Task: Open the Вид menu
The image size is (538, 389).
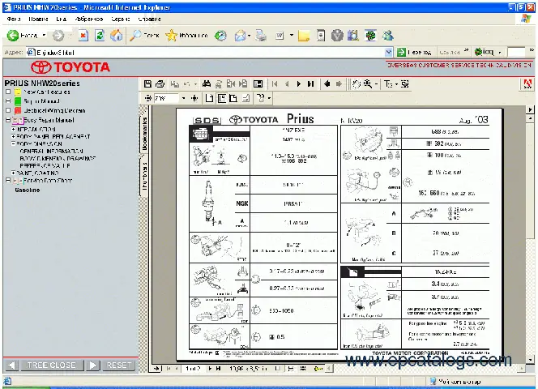Action: (x=61, y=19)
